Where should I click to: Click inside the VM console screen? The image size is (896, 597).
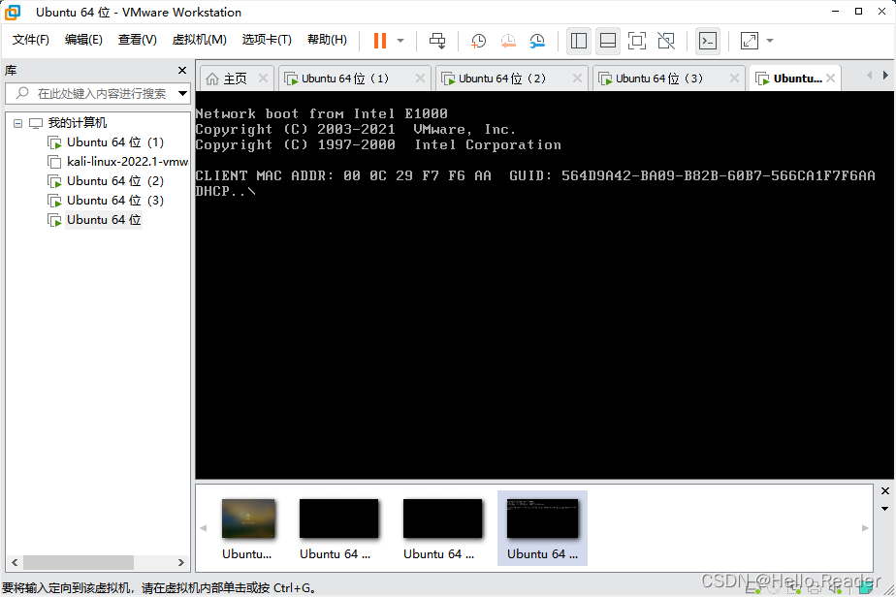(545, 286)
